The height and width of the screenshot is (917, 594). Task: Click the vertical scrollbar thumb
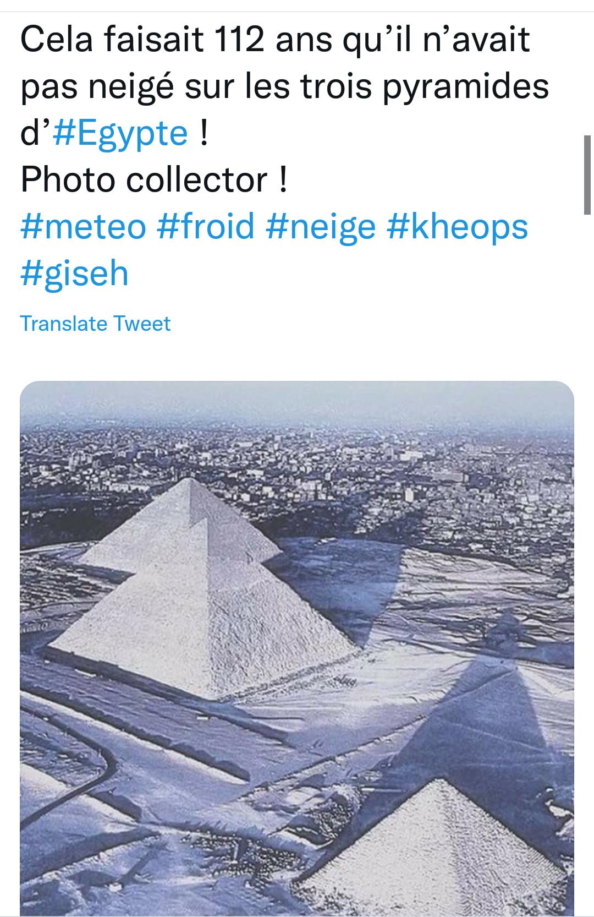click(x=587, y=174)
